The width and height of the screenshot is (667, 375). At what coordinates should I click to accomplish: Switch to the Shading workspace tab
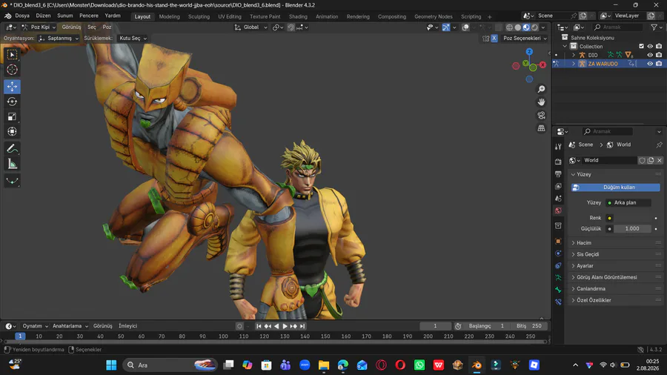[x=298, y=16]
